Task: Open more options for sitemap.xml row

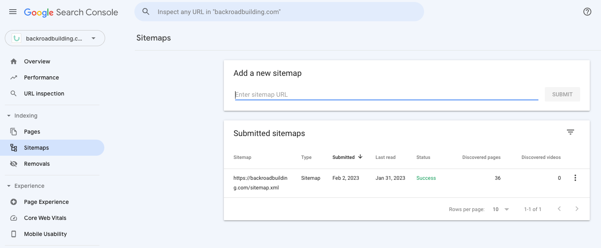Action: pyautogui.click(x=575, y=178)
